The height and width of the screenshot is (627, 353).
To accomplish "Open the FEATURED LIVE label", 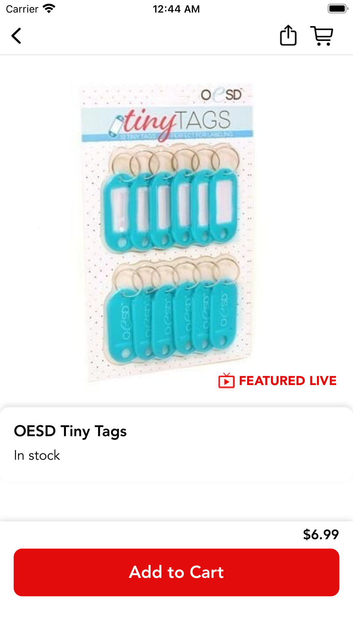I will click(x=287, y=381).
